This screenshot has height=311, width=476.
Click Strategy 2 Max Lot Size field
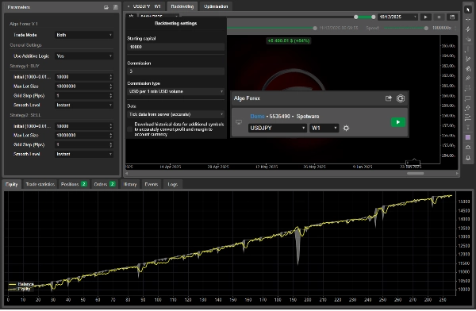pos(84,136)
